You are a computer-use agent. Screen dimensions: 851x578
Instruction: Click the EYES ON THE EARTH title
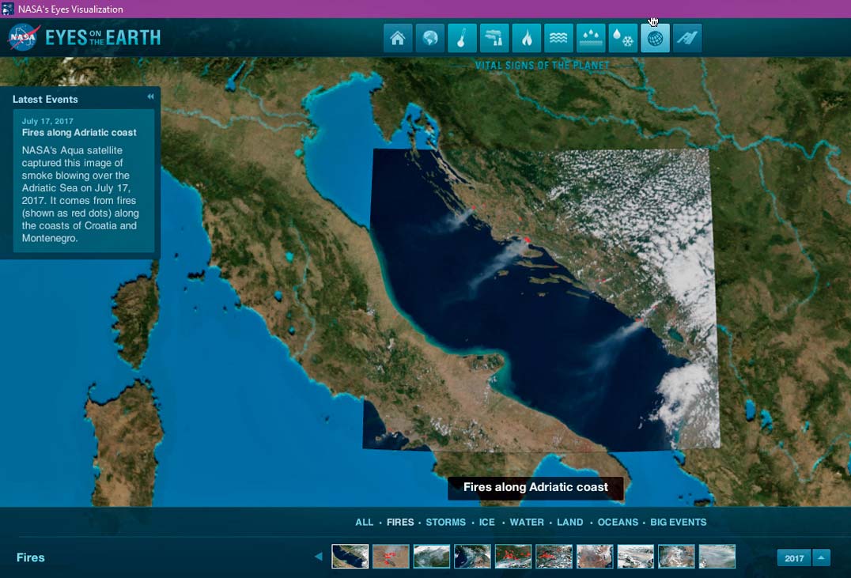pos(103,37)
